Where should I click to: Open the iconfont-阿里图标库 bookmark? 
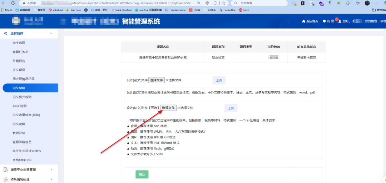[x=148, y=10]
